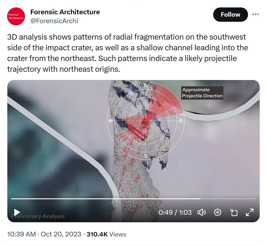Expand video to fullscreen

pyautogui.click(x=250, y=213)
